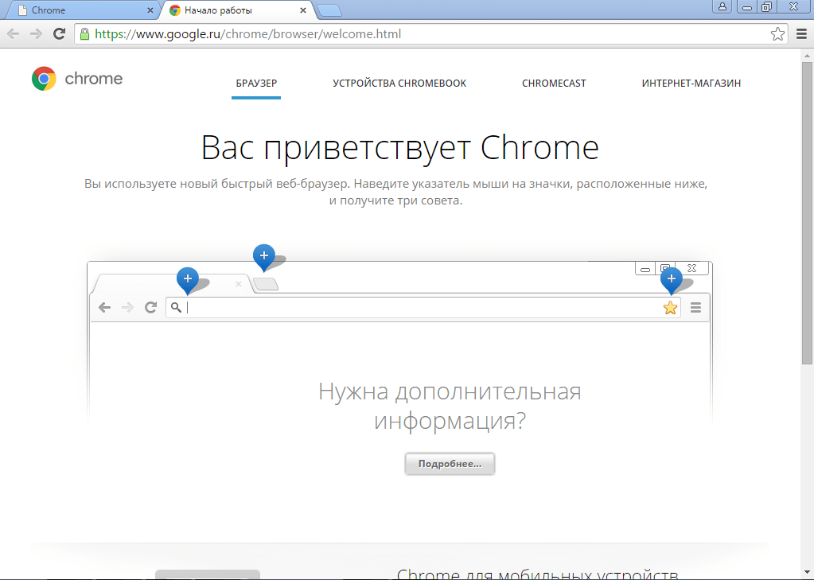Click the green padlock security icon
Image resolution: width=814 pixels, height=580 pixels.
pos(84,34)
